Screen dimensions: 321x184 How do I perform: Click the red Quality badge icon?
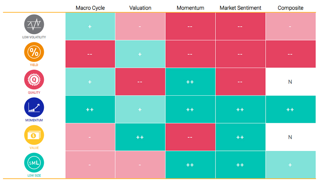34,80
